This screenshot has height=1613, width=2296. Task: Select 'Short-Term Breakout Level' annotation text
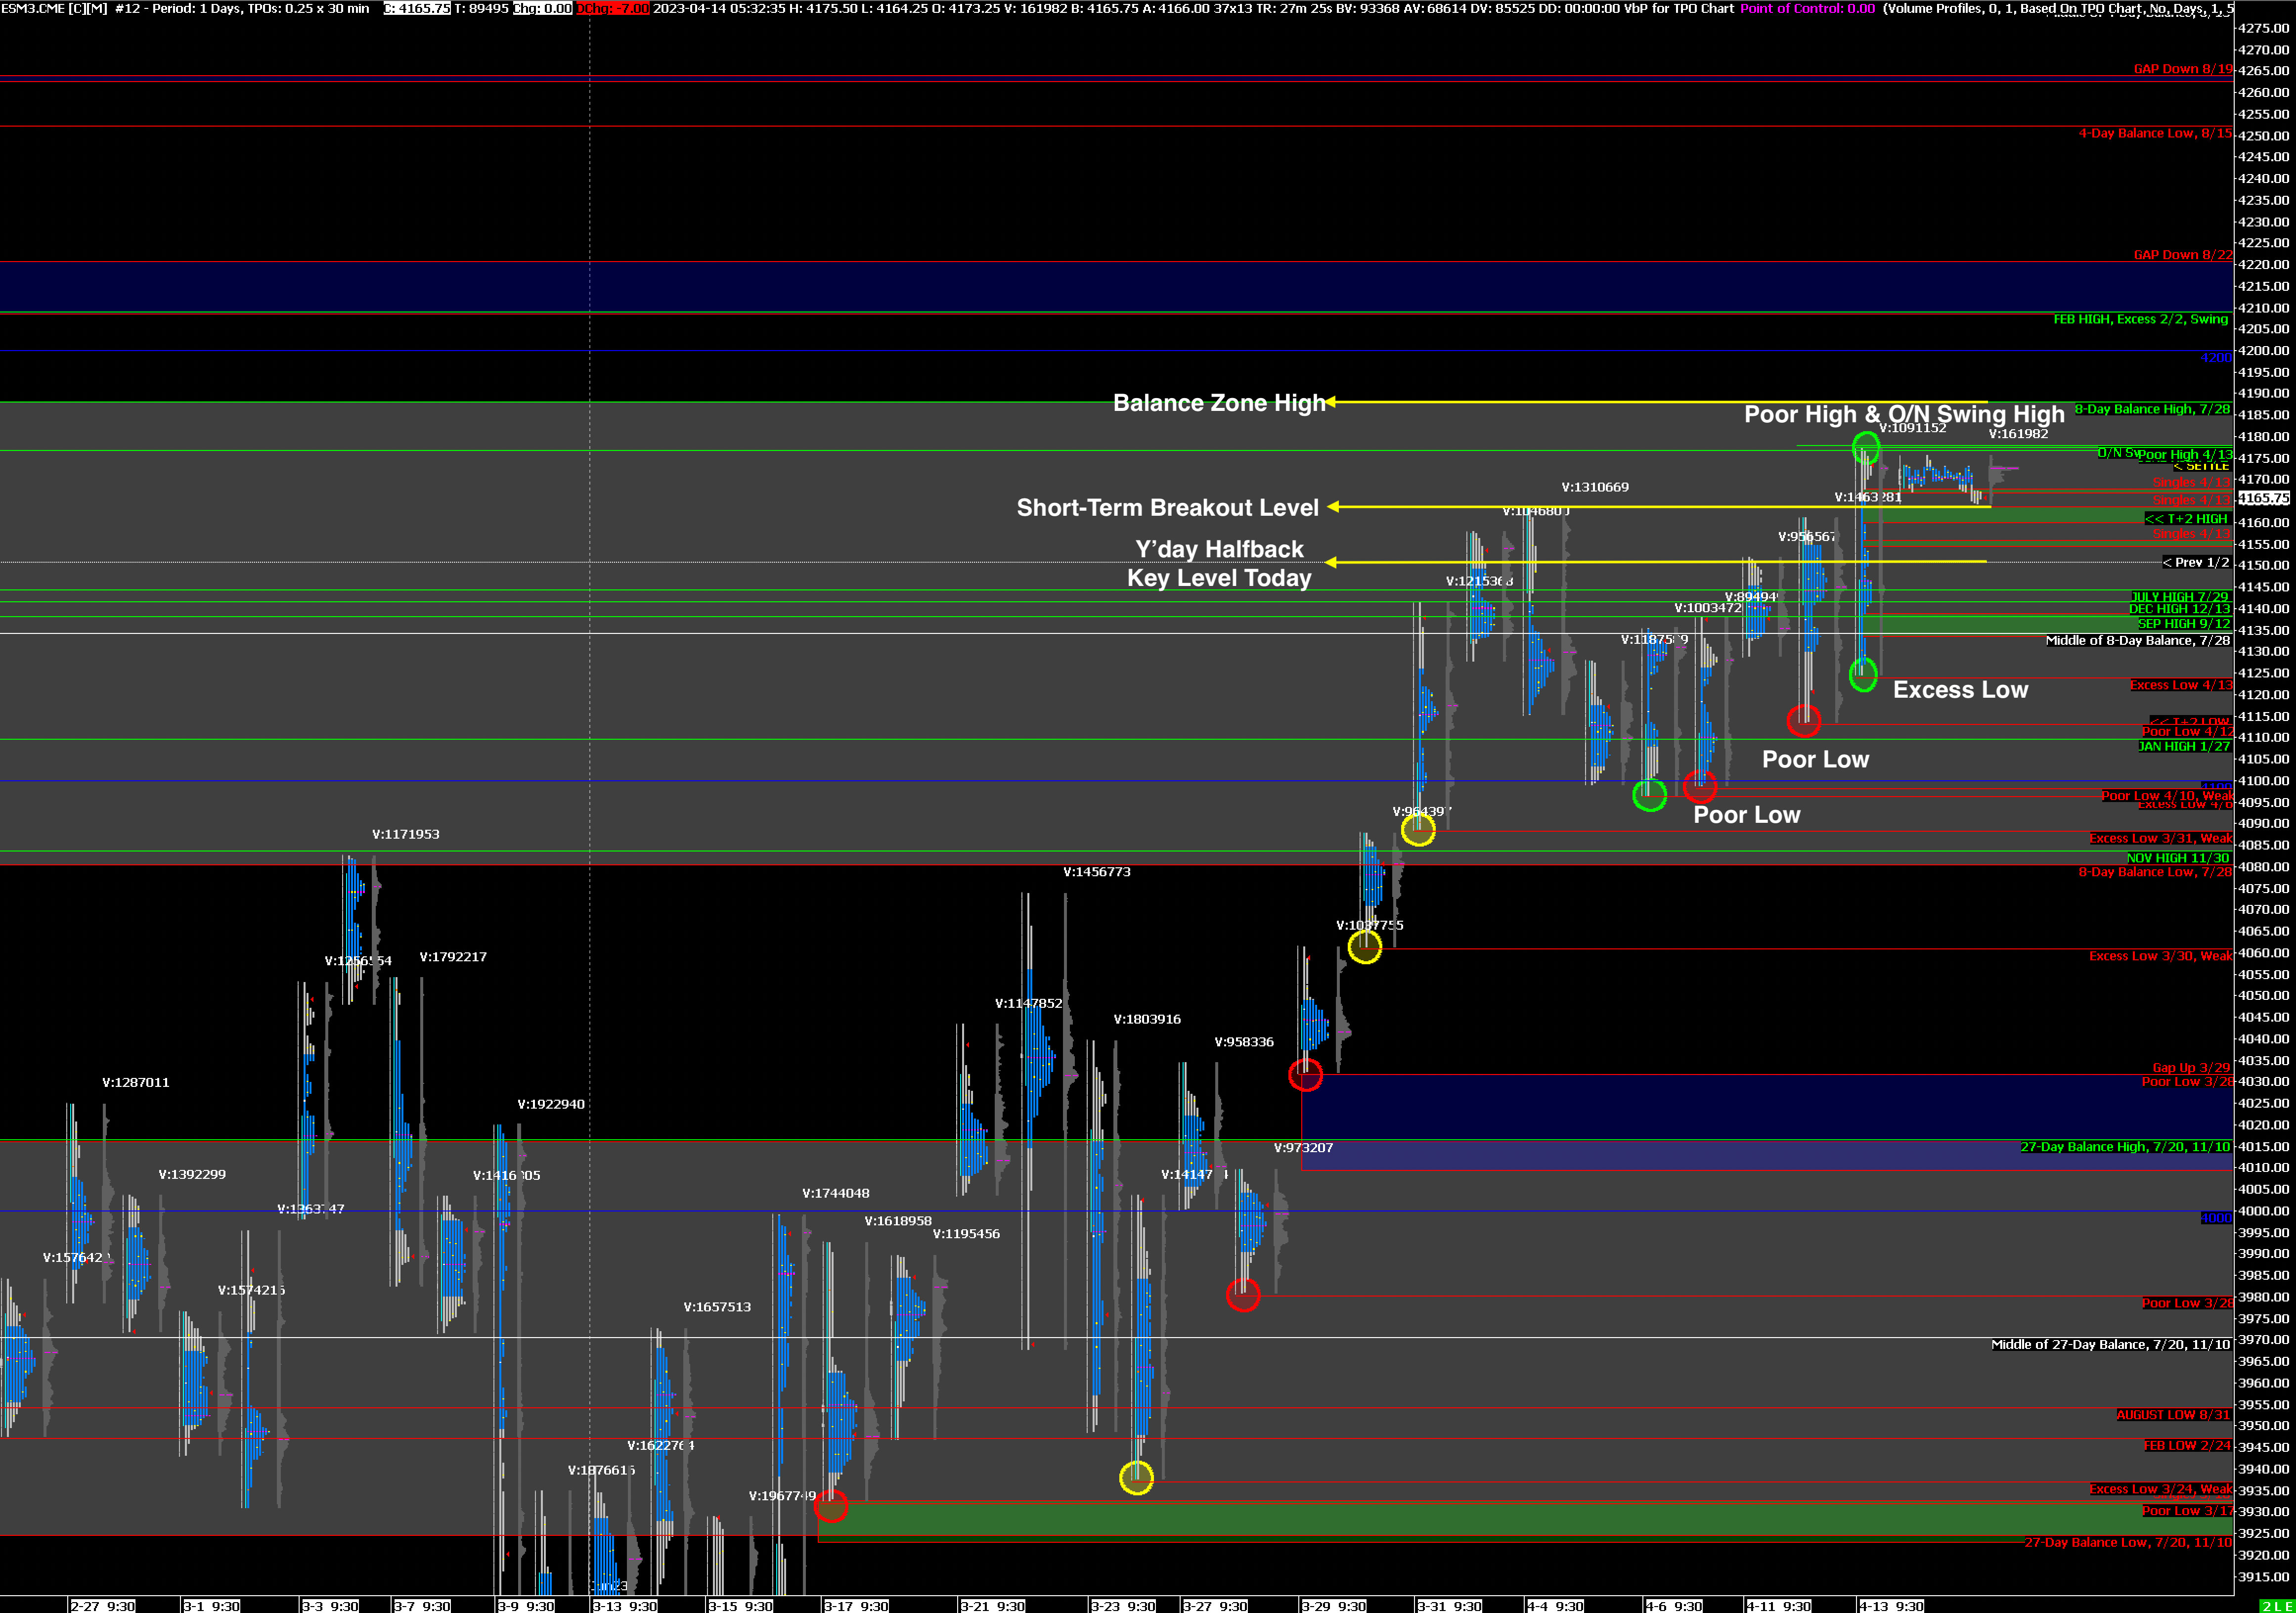(x=1167, y=508)
